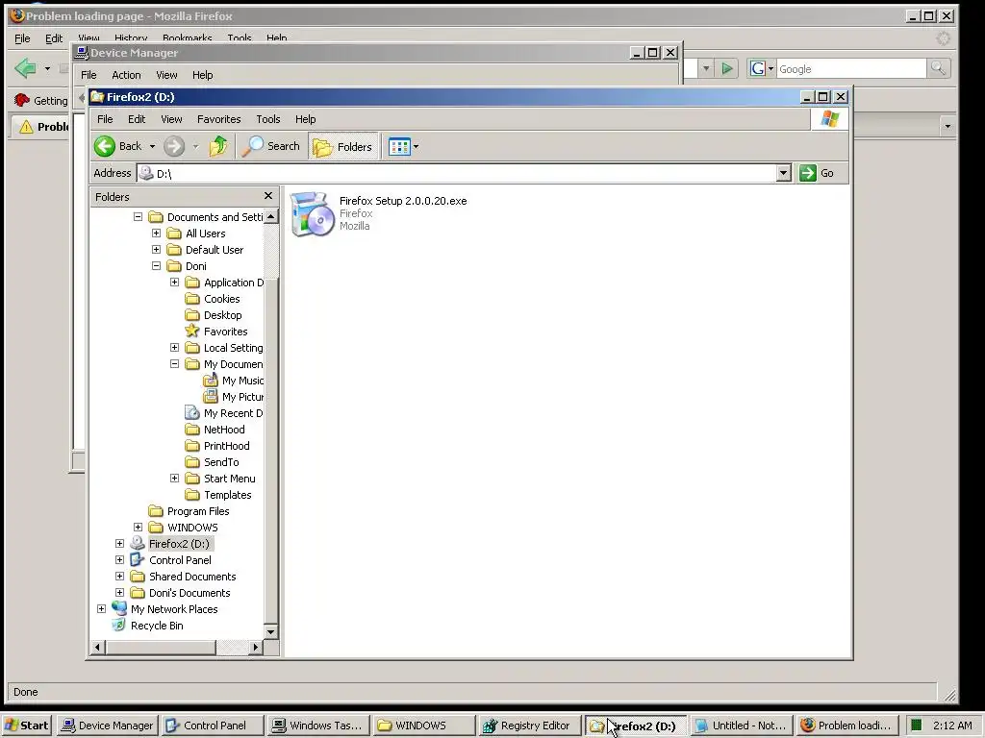
Task: Select the Favorites star icon
Action: 192,331
